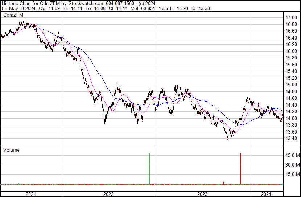Click the 14.60 price axis label
Viewport: 301px width, 197px height.
coord(291,98)
